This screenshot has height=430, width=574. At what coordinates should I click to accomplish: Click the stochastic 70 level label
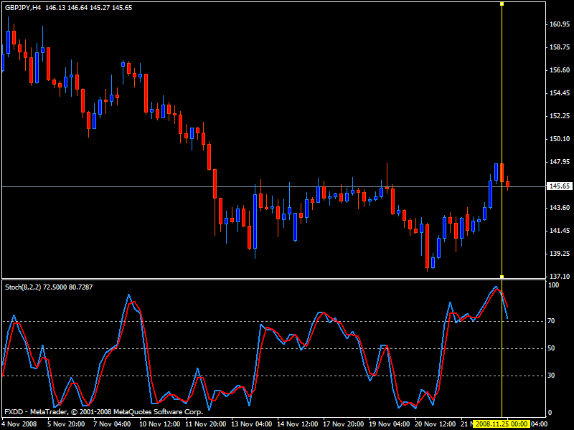(x=551, y=322)
